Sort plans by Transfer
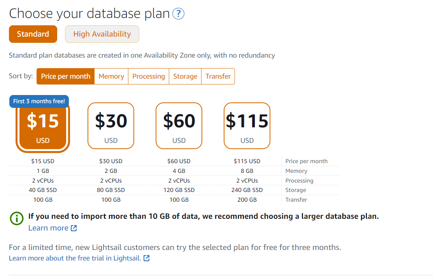Image resolution: width=440 pixels, height=278 pixels. (x=218, y=76)
